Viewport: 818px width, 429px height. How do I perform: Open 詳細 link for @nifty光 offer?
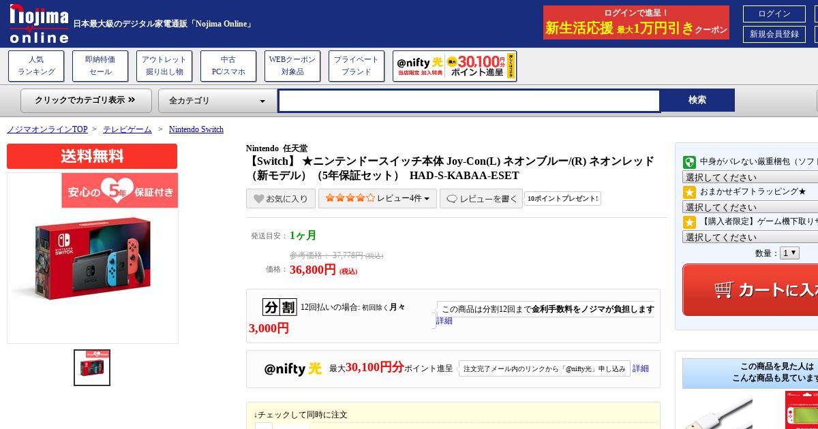[641, 368]
